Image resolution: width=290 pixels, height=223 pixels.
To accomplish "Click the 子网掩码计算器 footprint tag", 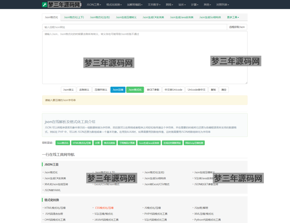I will coord(127,143).
